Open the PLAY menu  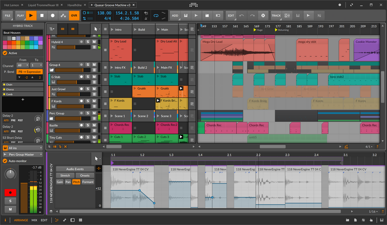20,15
